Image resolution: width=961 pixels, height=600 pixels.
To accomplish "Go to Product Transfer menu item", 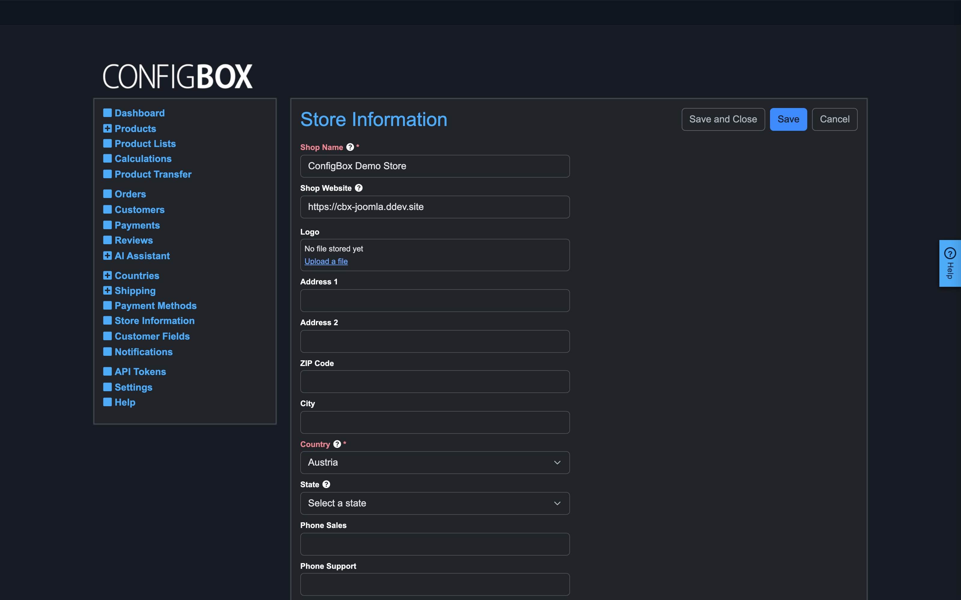I will tap(153, 174).
